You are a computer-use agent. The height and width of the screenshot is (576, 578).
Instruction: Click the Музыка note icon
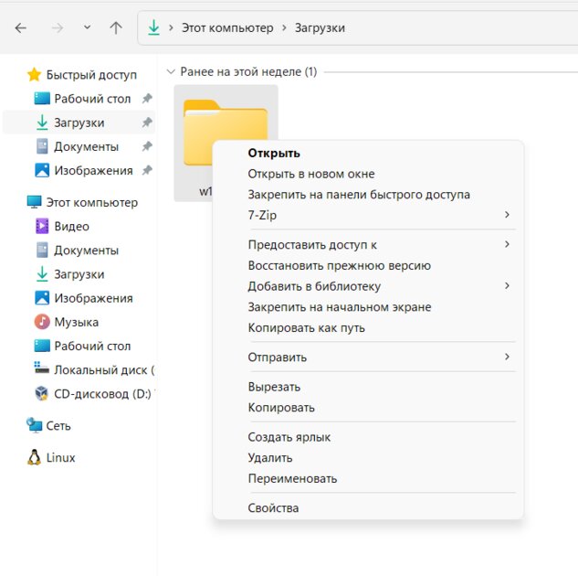click(x=42, y=322)
